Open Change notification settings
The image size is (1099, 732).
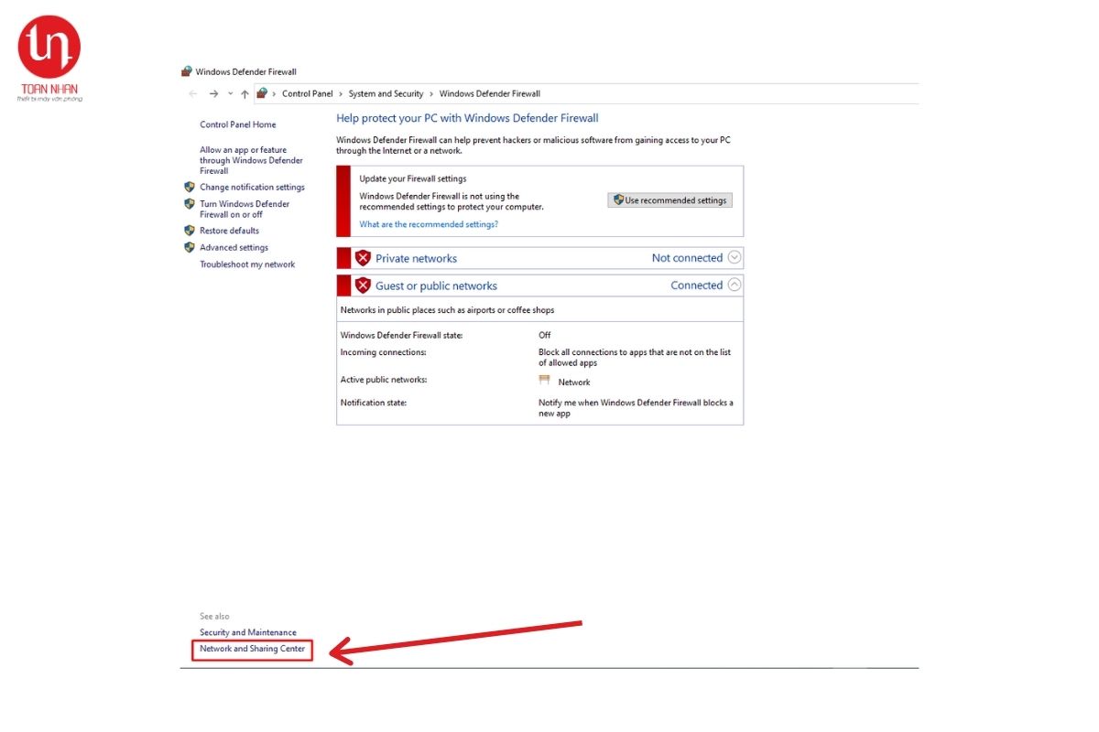click(x=253, y=187)
